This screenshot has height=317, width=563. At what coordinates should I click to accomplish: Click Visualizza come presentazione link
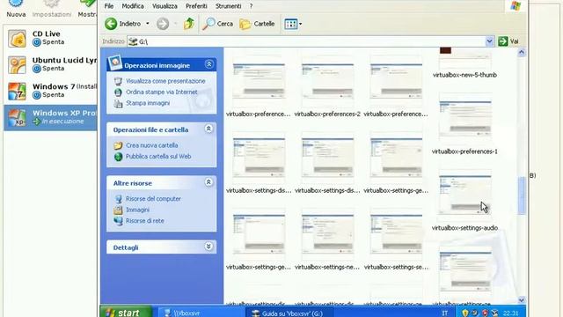click(165, 81)
